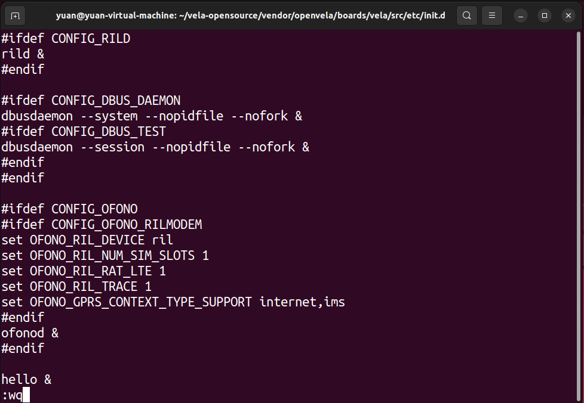Viewport: 584px width, 403px height.
Task: Click the 'ofonod &' line
Action: pos(30,333)
